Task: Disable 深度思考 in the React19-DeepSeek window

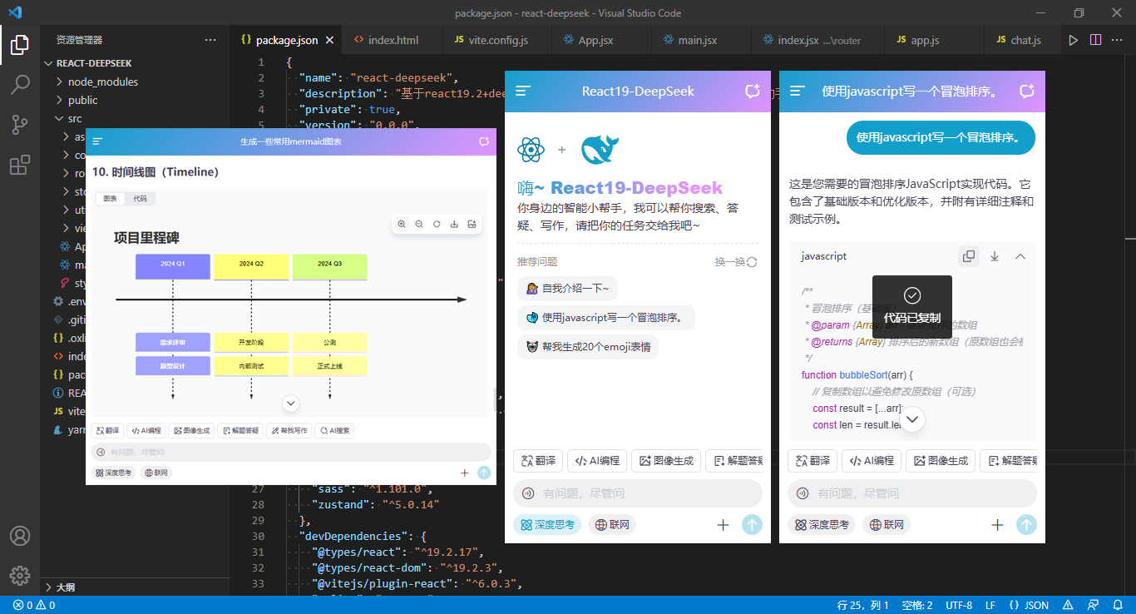Action: pos(547,525)
